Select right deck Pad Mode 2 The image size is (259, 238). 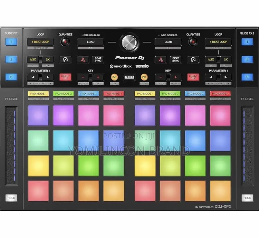(170, 94)
